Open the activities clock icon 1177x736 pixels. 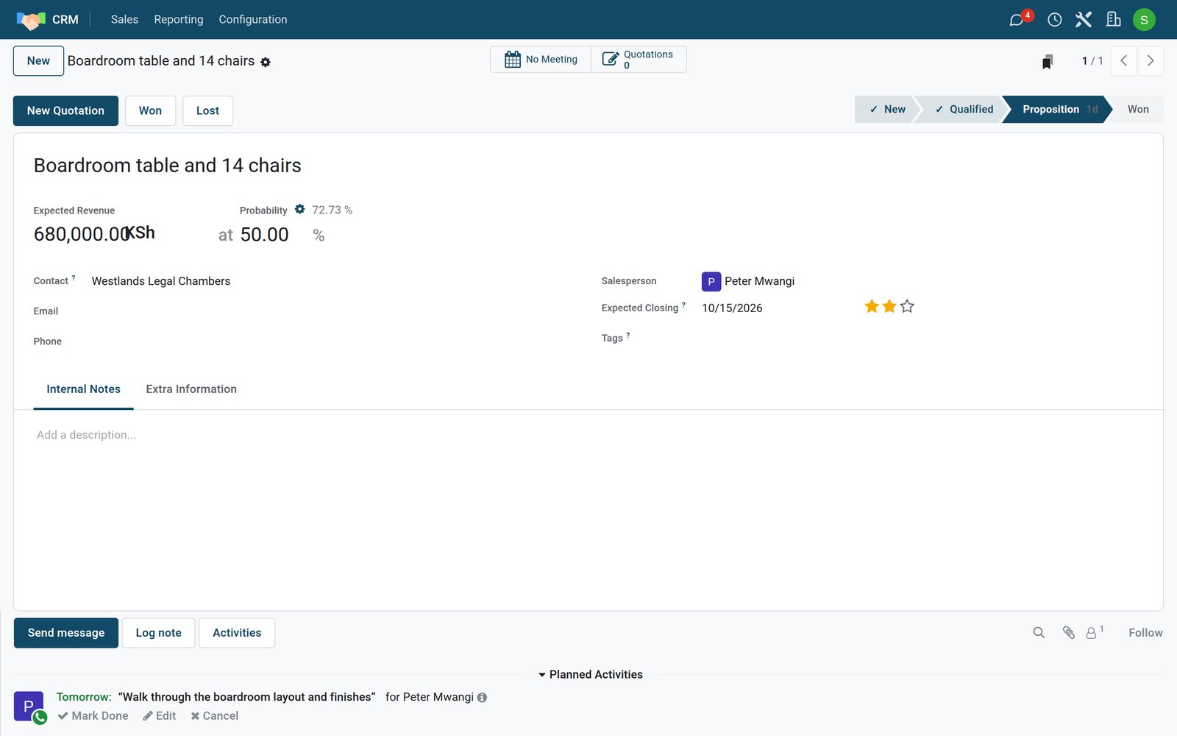1054,20
